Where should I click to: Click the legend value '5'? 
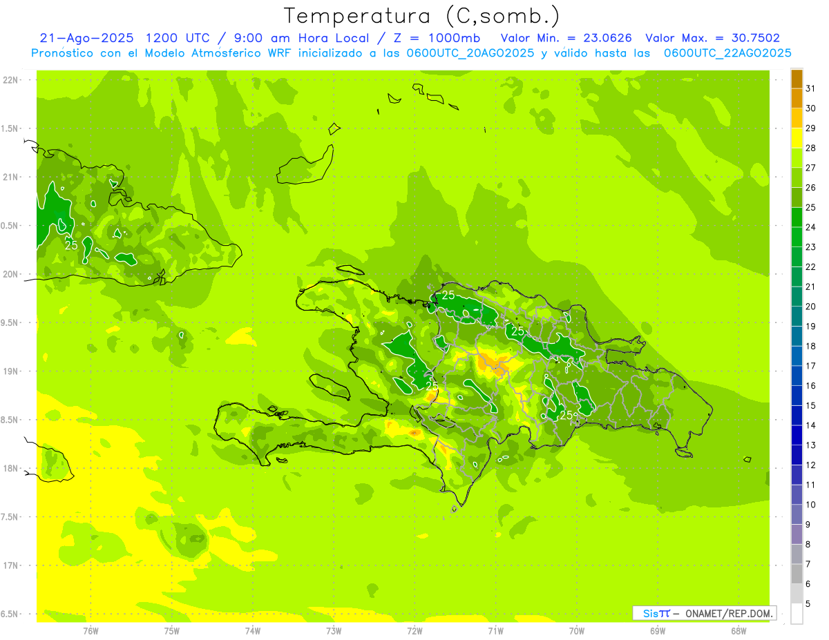click(x=808, y=604)
